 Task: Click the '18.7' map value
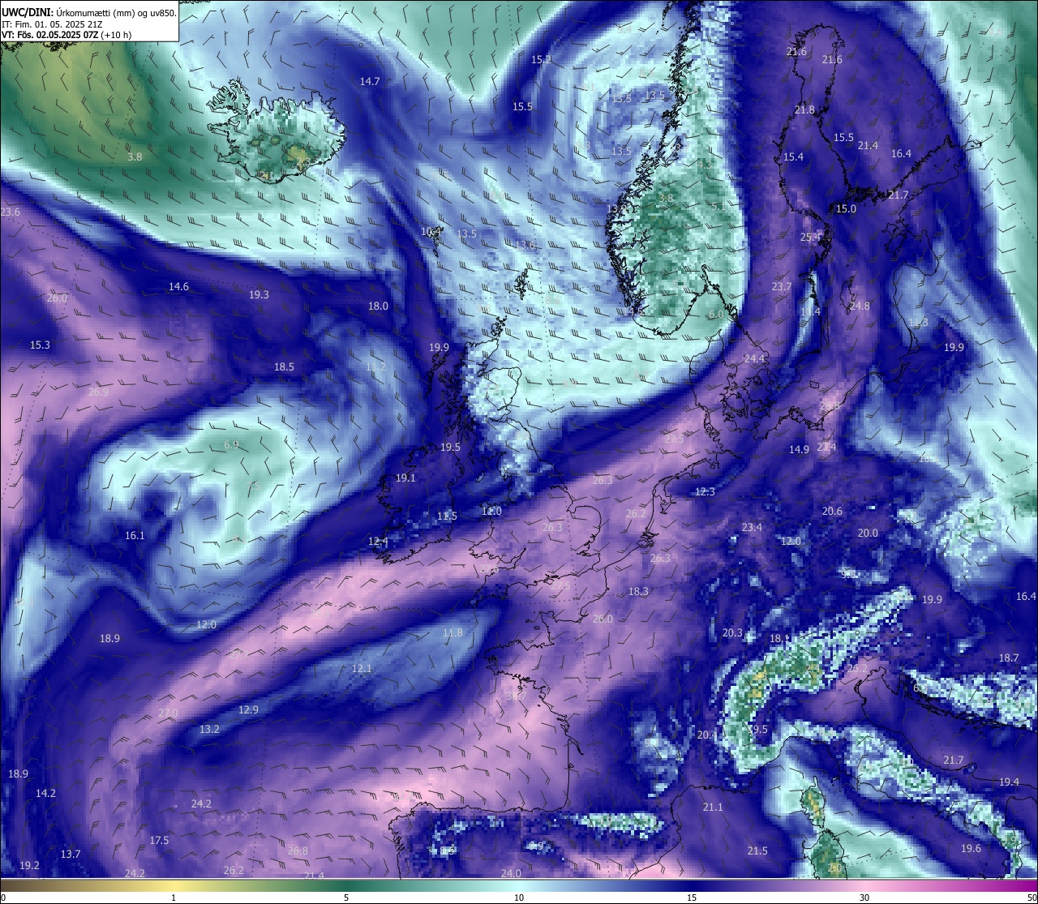coord(1008,658)
